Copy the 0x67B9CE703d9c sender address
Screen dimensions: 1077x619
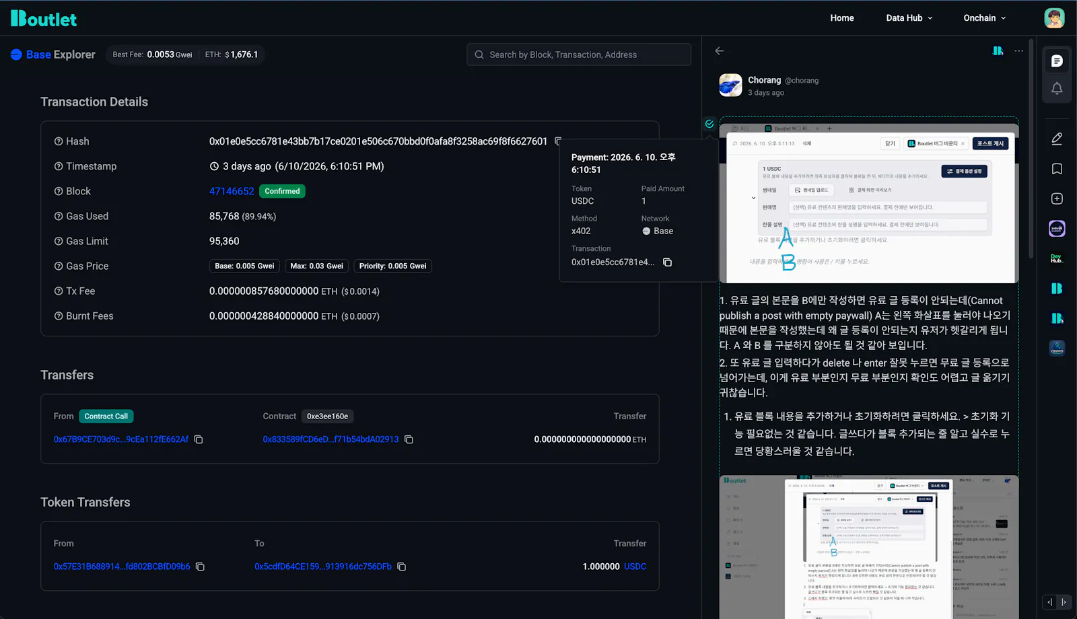(199, 439)
